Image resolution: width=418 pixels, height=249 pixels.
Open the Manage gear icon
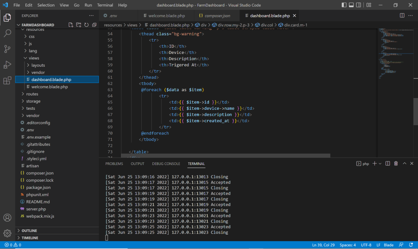click(x=7, y=233)
